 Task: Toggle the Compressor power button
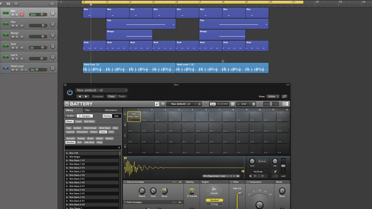pos(247,182)
